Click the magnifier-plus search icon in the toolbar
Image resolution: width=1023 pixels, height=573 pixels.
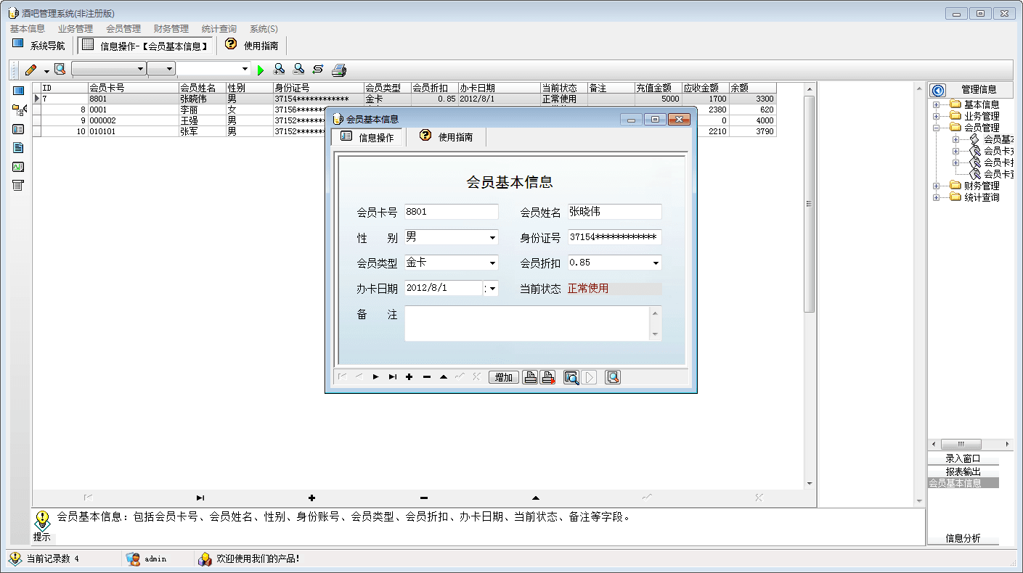[x=279, y=70]
